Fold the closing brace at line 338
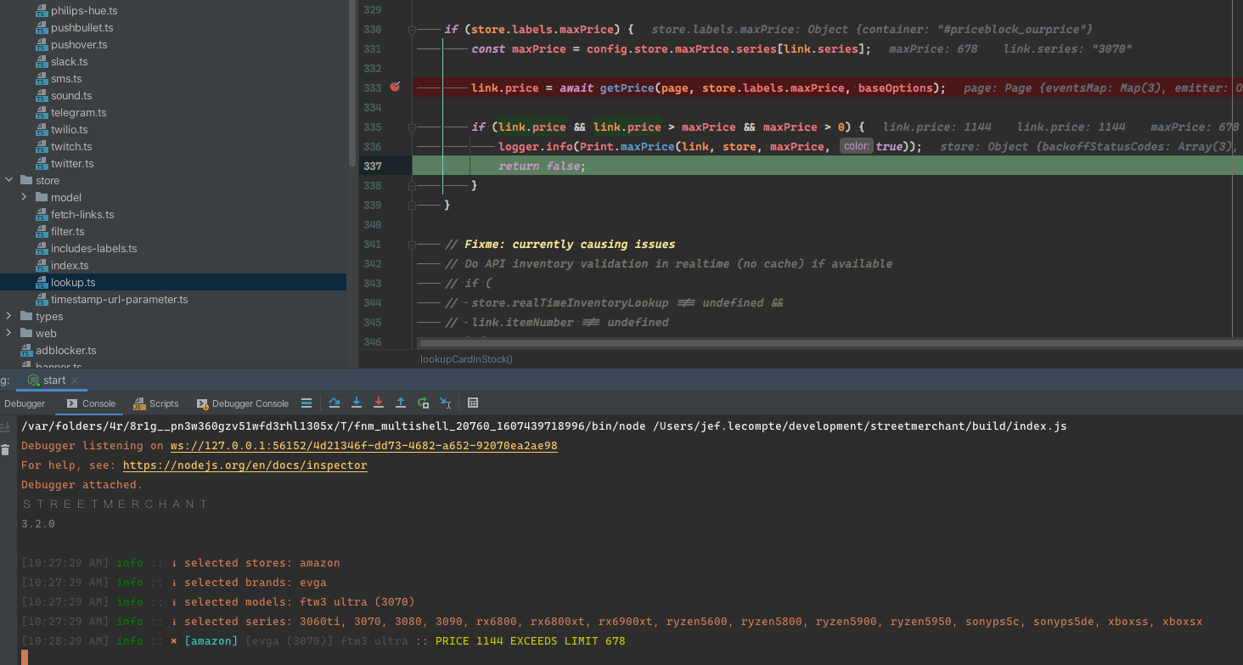The image size is (1243, 665). pyautogui.click(x=412, y=185)
